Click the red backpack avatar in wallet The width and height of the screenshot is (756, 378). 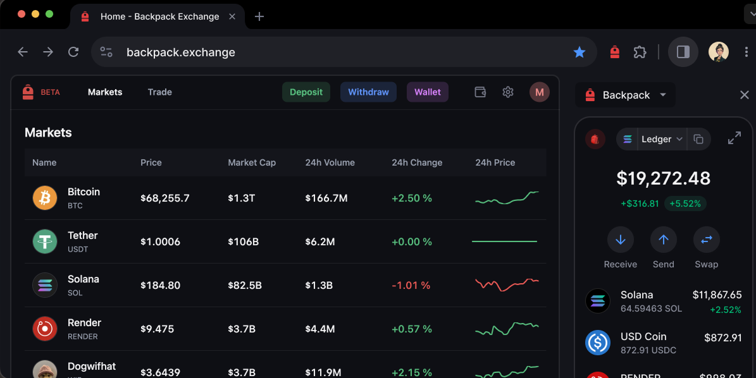[595, 139]
